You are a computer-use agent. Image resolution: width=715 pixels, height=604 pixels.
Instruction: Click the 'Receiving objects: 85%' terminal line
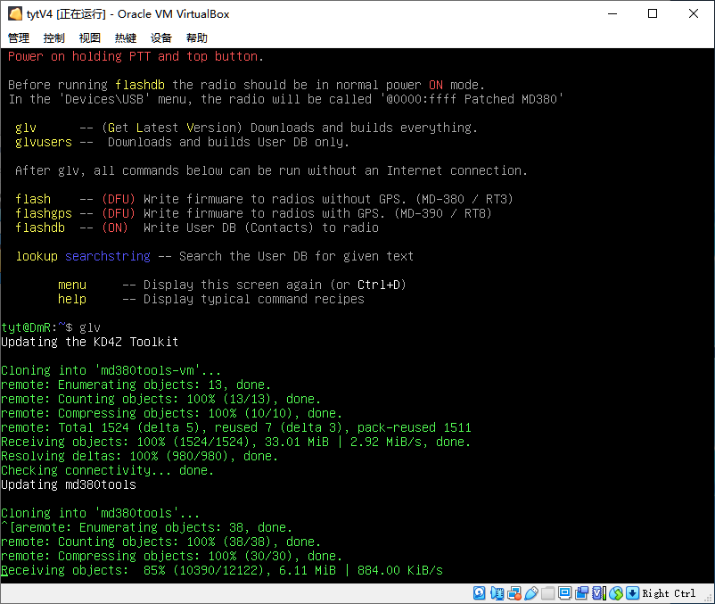222,571
